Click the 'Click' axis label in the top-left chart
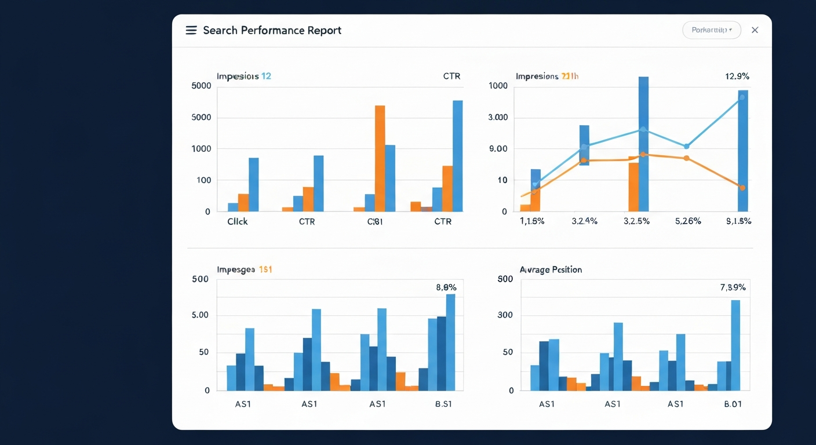The width and height of the screenshot is (816, 445). click(x=237, y=221)
